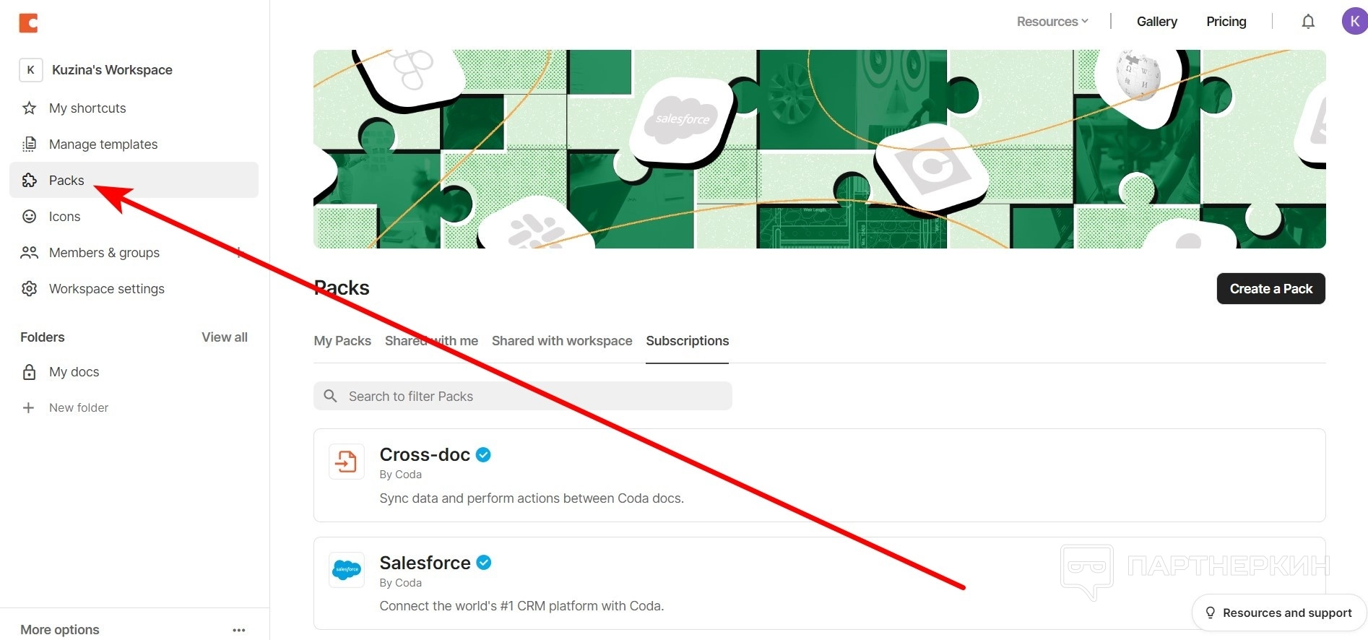The width and height of the screenshot is (1368, 640).
Task: Click the Manage templates icon
Action: point(29,144)
